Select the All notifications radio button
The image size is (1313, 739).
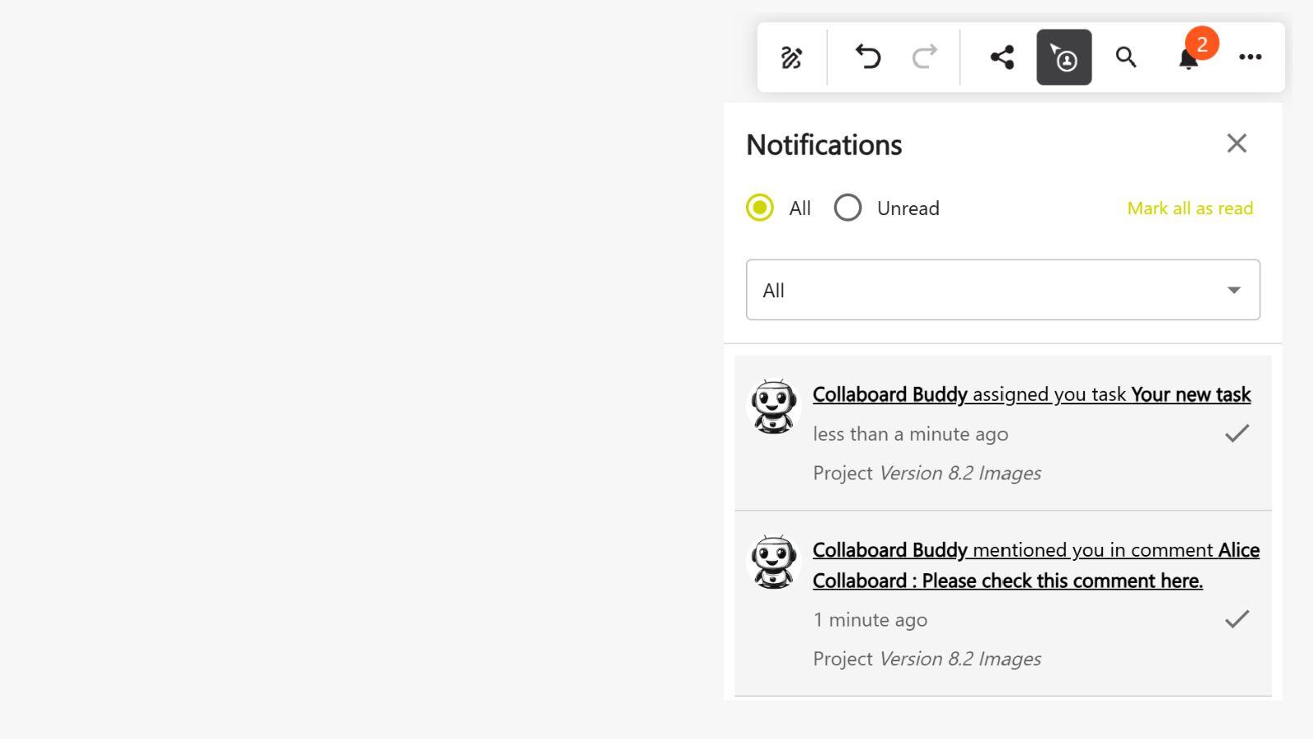click(760, 208)
